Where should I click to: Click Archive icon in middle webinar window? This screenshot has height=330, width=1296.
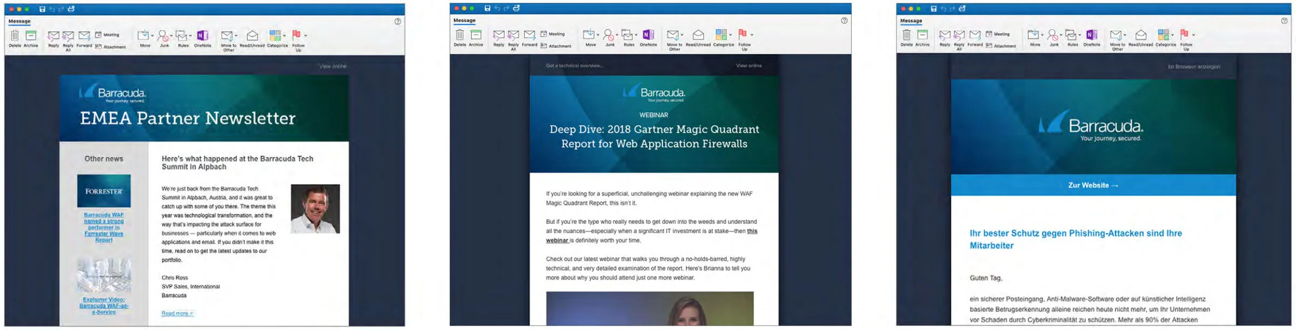[476, 35]
